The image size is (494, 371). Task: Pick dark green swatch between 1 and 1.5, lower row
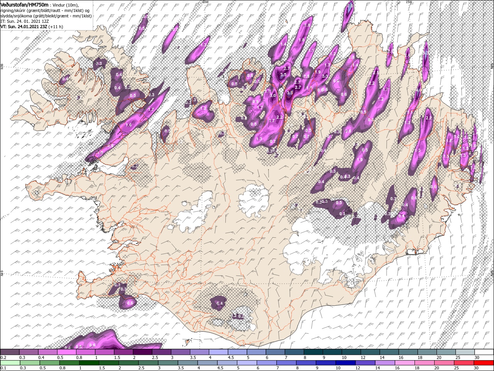(89, 362)
